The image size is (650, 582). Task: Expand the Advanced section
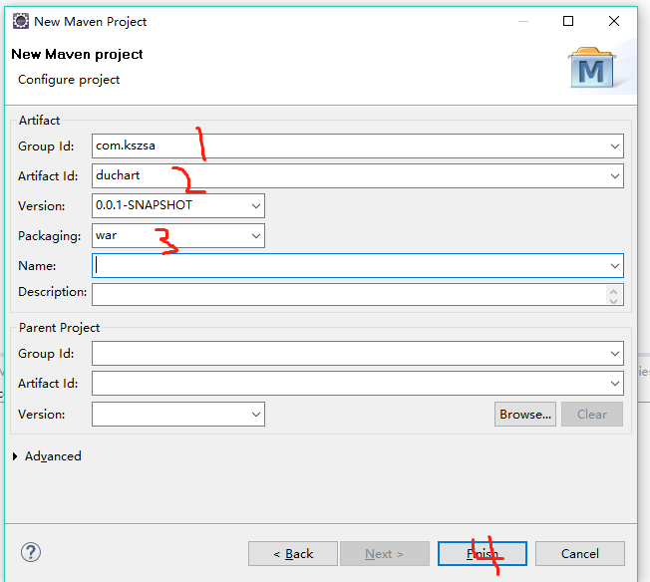pos(15,456)
